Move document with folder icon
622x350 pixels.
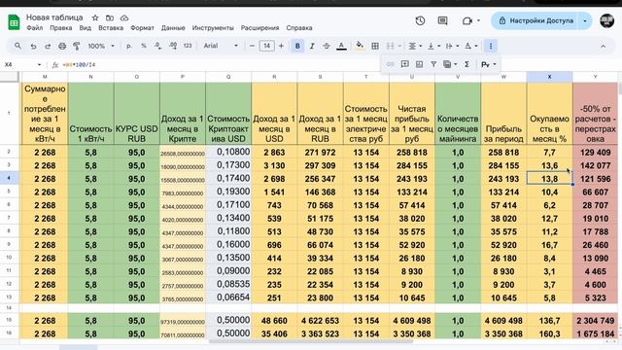(110, 17)
